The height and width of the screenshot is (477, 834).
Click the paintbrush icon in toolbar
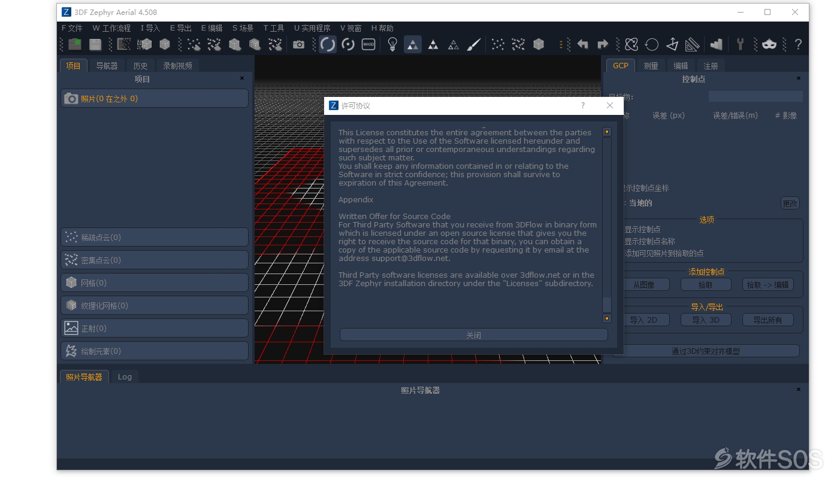[x=474, y=44]
